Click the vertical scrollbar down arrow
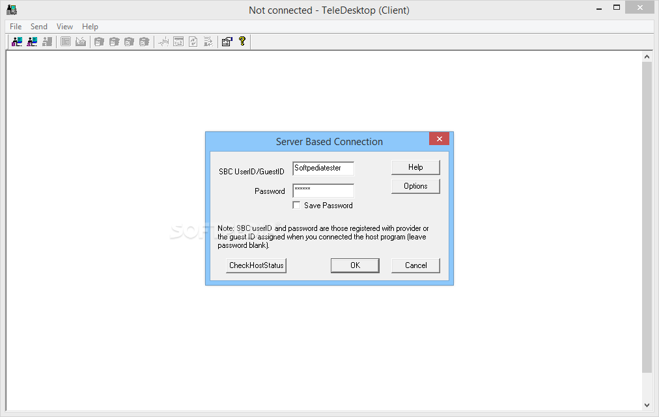 click(647, 405)
